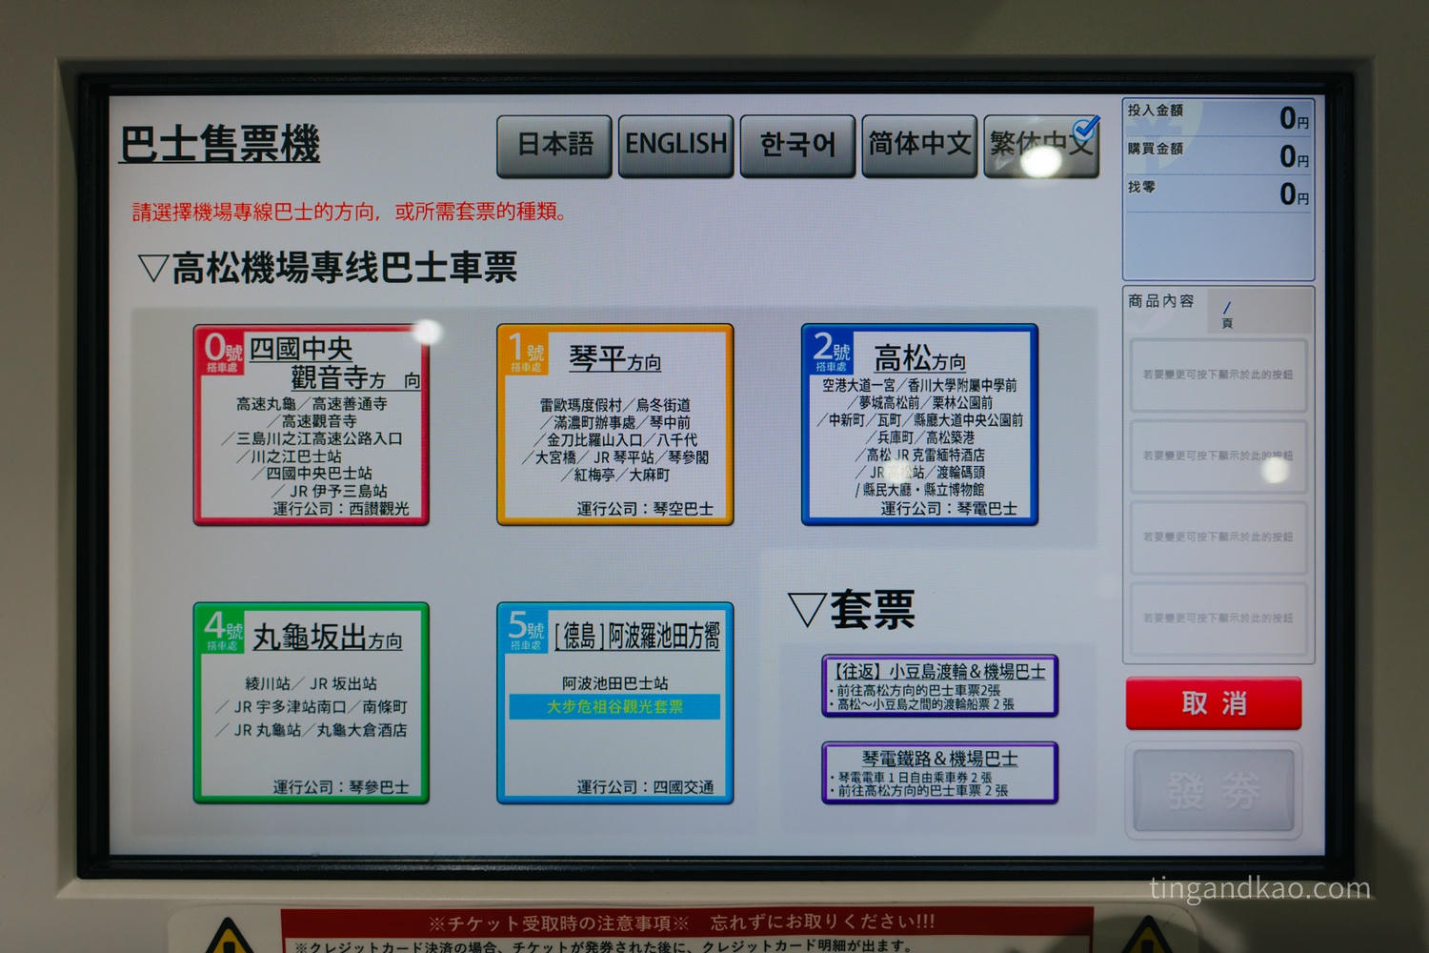This screenshot has height=953, width=1429.
Task: Tap the 1號 搭車處 boarding number badge
Action: tap(526, 352)
